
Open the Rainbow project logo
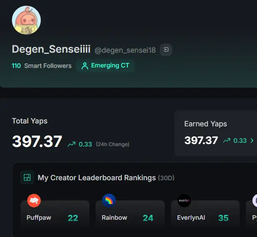(109, 200)
